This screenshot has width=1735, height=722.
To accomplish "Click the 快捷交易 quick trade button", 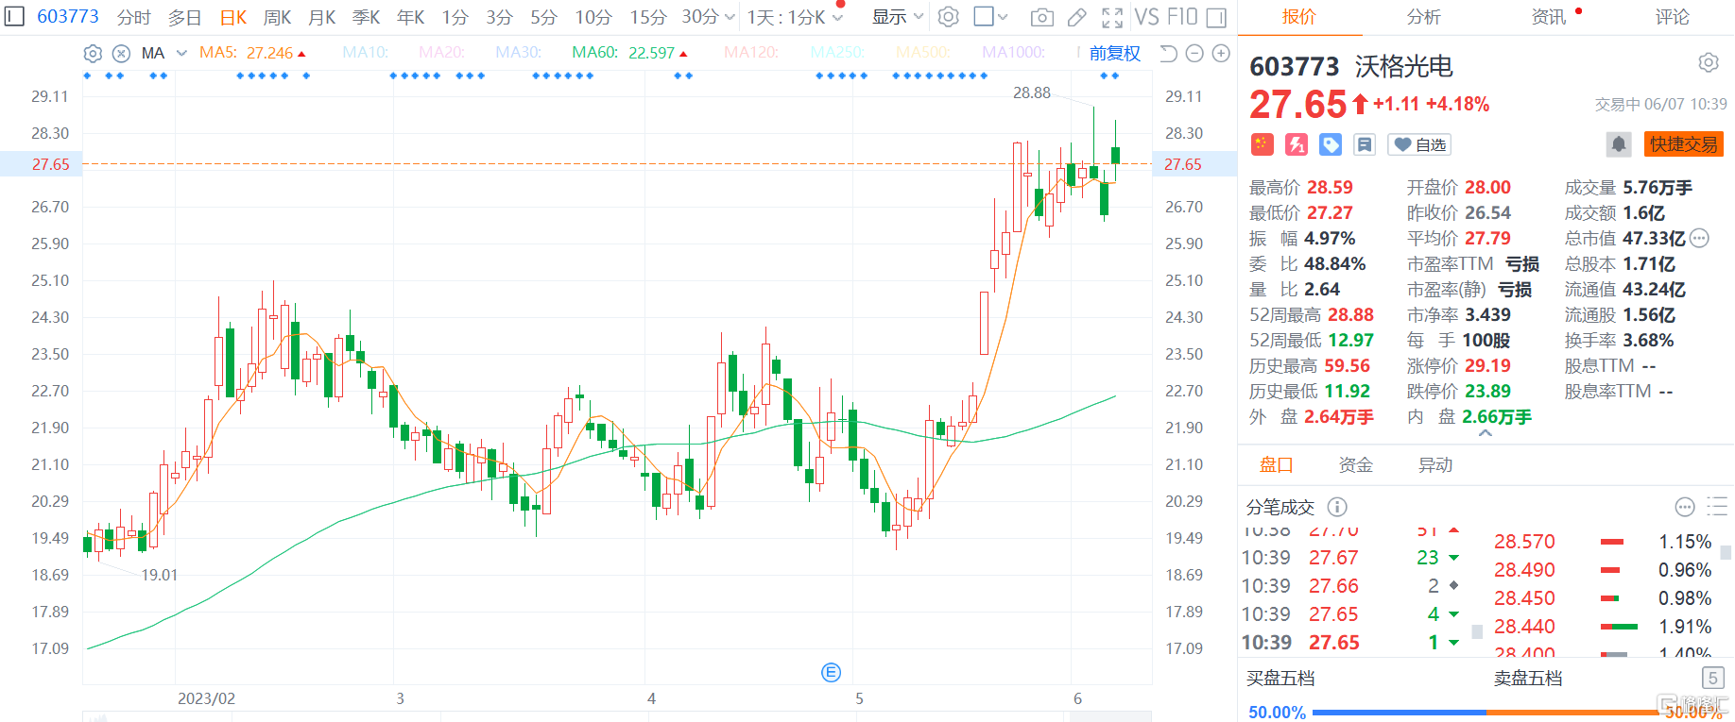I will tap(1683, 144).
